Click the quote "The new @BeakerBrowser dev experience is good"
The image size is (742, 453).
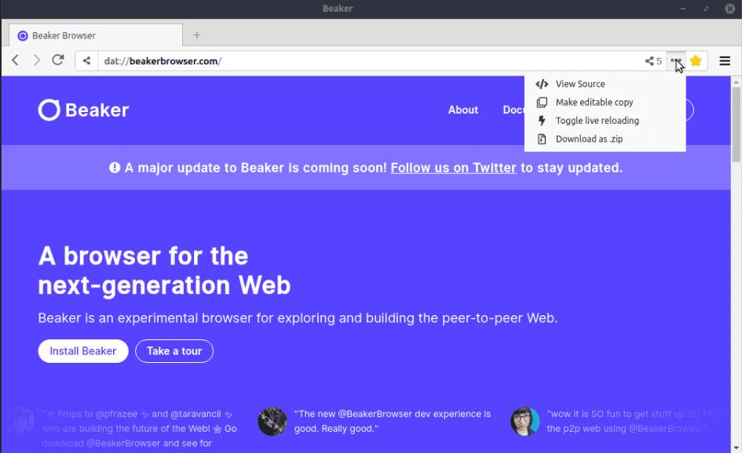393,421
